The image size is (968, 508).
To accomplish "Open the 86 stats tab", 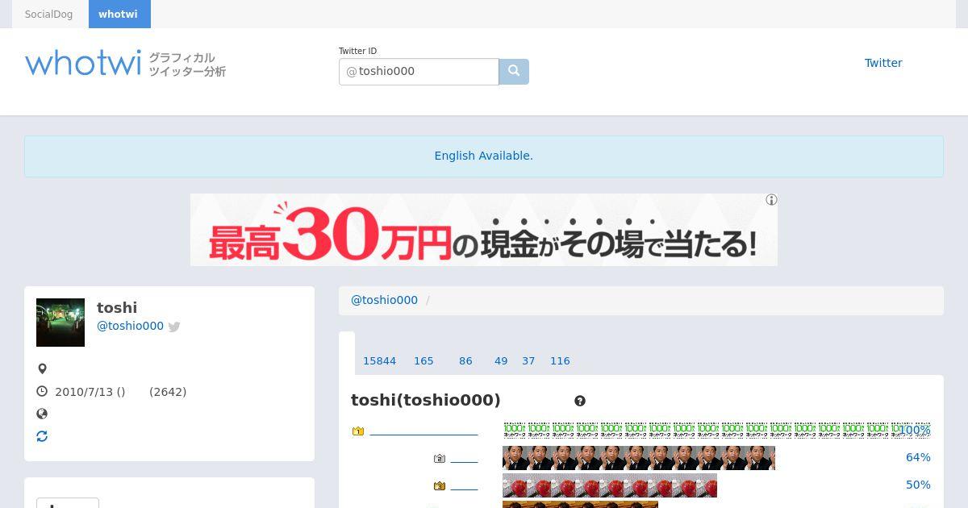I will click(465, 361).
